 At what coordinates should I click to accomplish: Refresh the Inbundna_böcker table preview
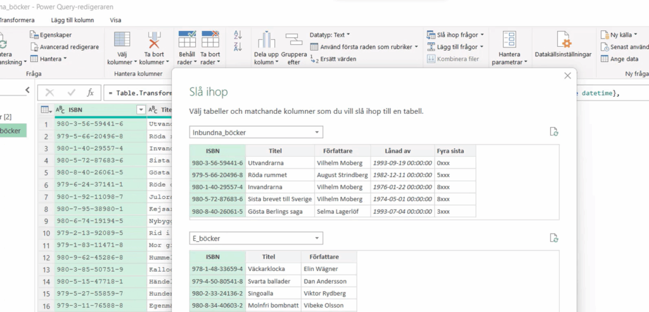[x=555, y=132]
